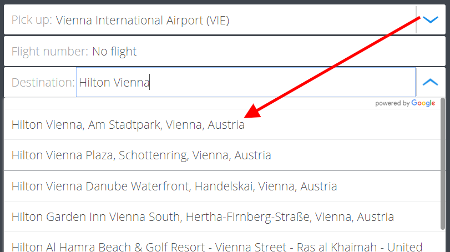Select Hilton Garden Inn Vienna South option
Screen dimensions: 450x252
222,216
